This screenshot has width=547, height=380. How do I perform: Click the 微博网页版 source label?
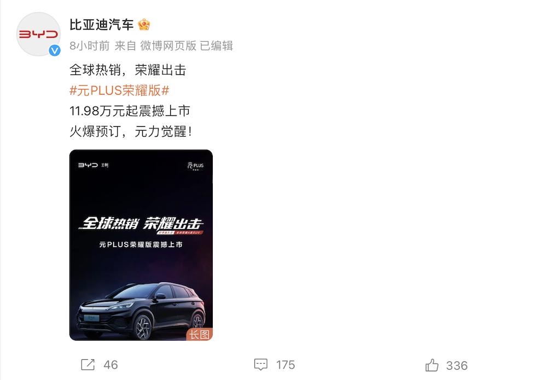click(x=168, y=46)
